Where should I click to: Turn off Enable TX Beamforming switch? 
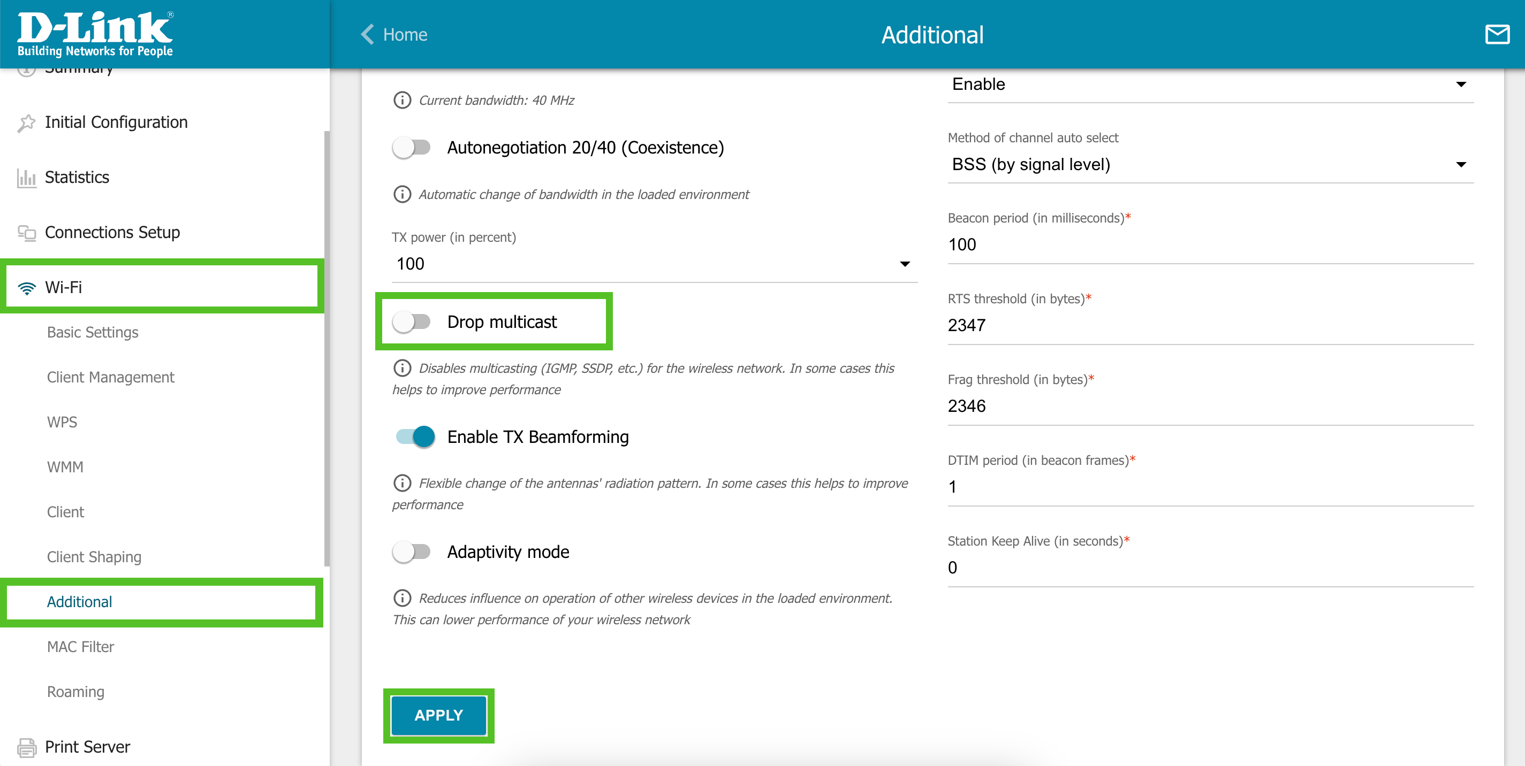tap(415, 436)
